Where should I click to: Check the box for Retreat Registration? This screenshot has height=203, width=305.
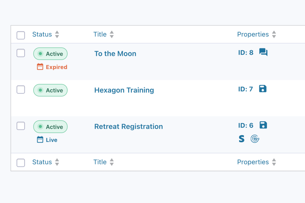pos(21,126)
